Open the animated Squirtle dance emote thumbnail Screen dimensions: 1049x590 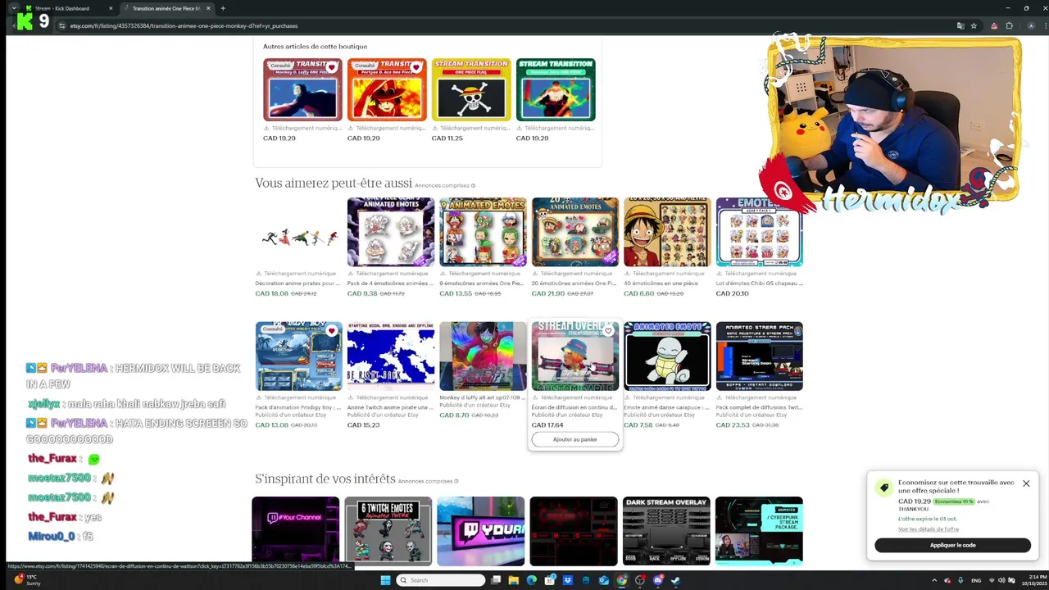click(x=667, y=356)
